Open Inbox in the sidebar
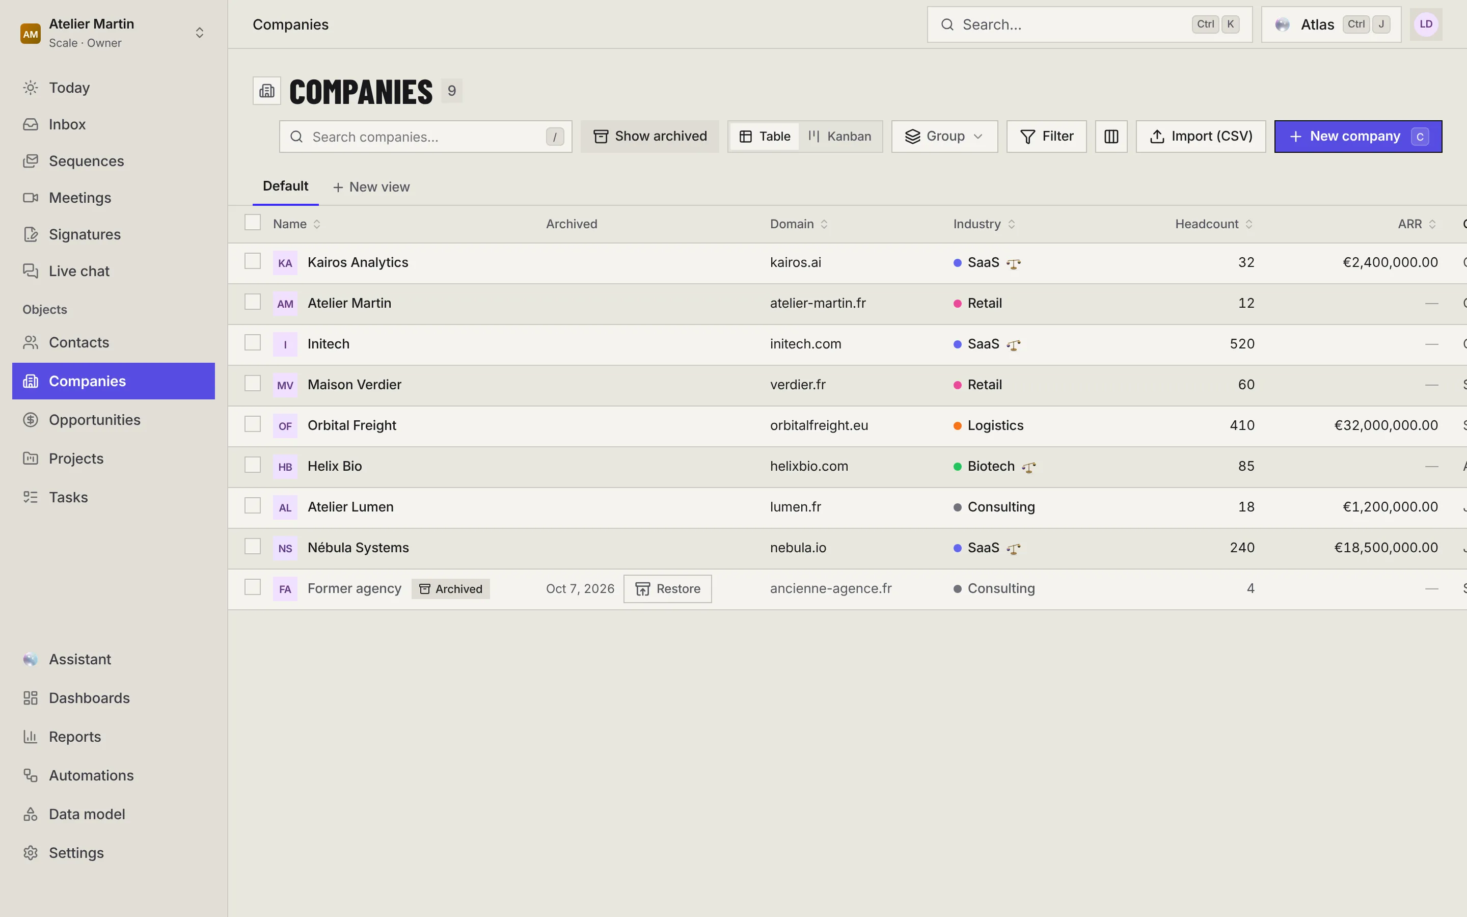This screenshot has width=1467, height=917. pyautogui.click(x=114, y=124)
